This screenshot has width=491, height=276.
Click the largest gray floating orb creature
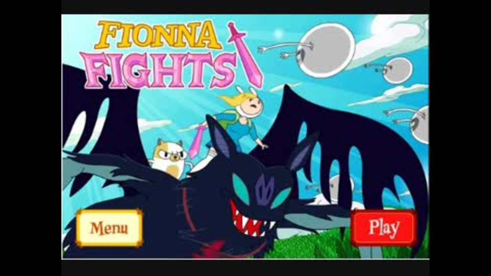click(326, 50)
